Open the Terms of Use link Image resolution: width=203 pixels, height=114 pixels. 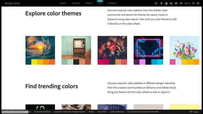tap(102, 112)
